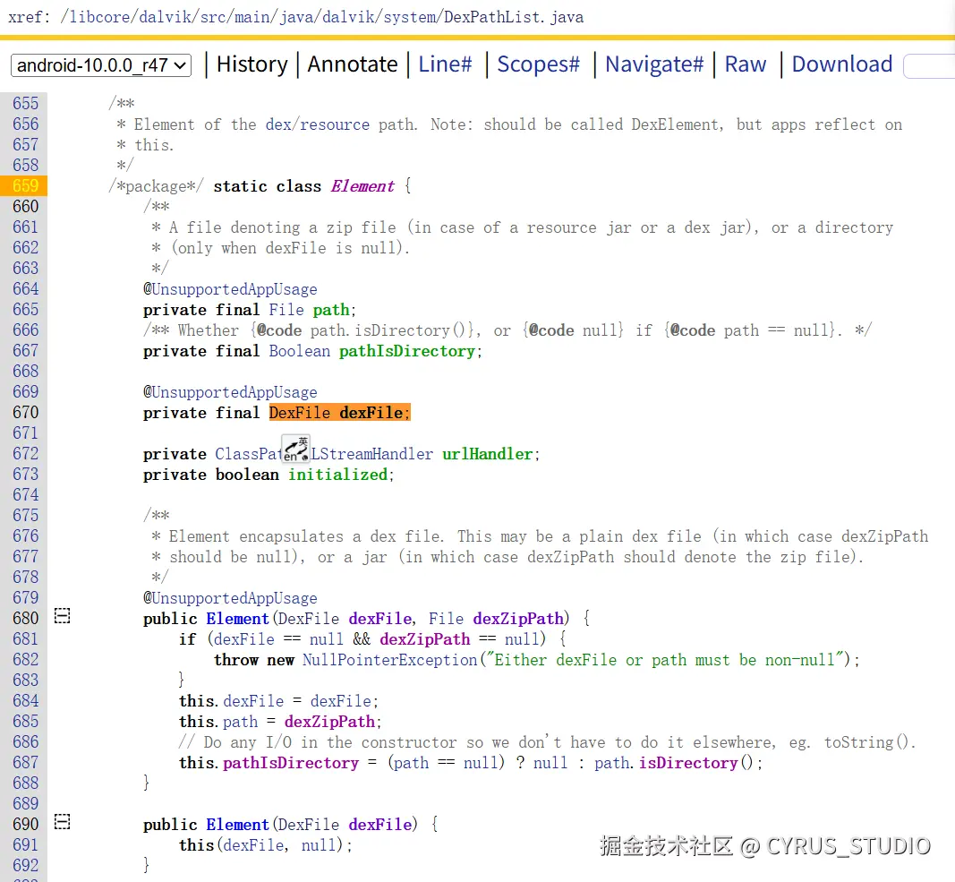Screen dimensions: 955x882
Task: Open DexPathList.java link in xref path
Action: click(x=514, y=17)
